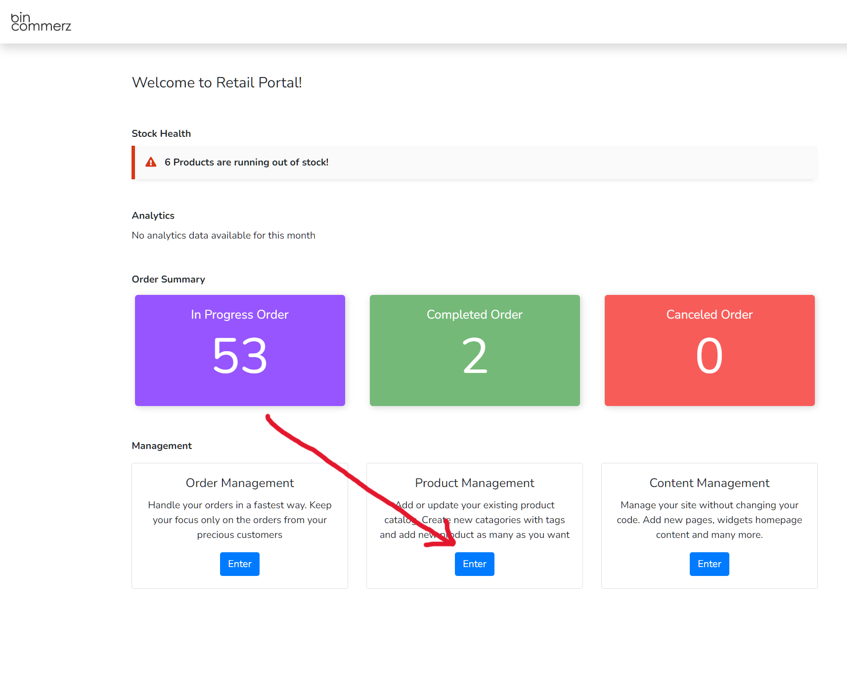Viewport: 847px width, 694px height.
Task: Click the red warning triangle icon
Action: [151, 163]
